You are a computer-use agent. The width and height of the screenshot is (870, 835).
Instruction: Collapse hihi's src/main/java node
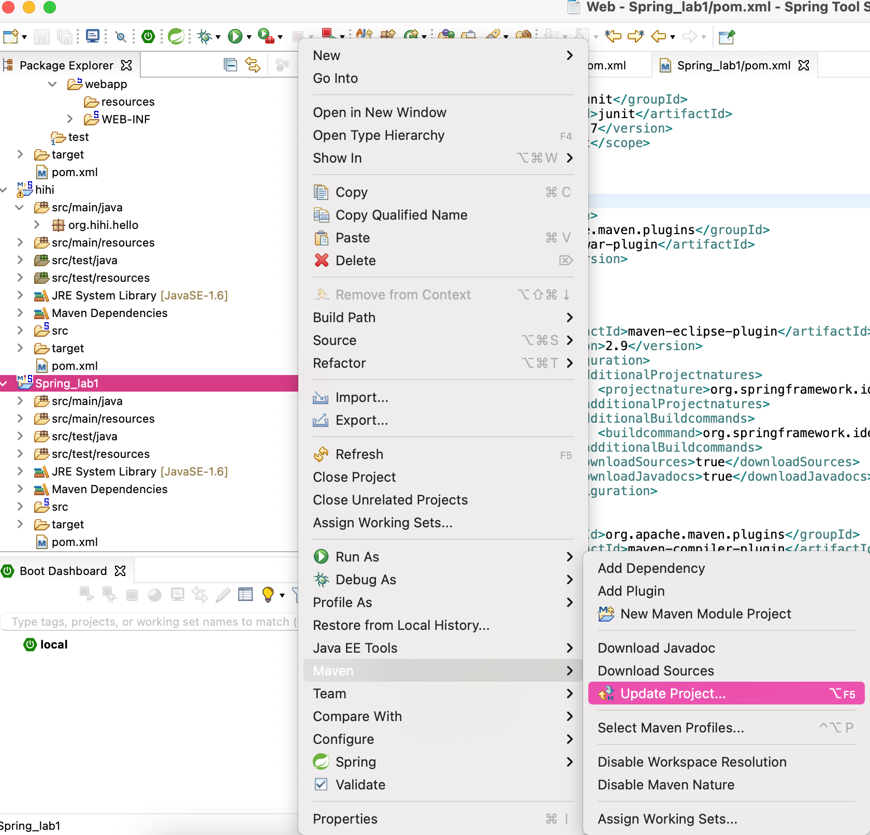pyautogui.click(x=20, y=207)
